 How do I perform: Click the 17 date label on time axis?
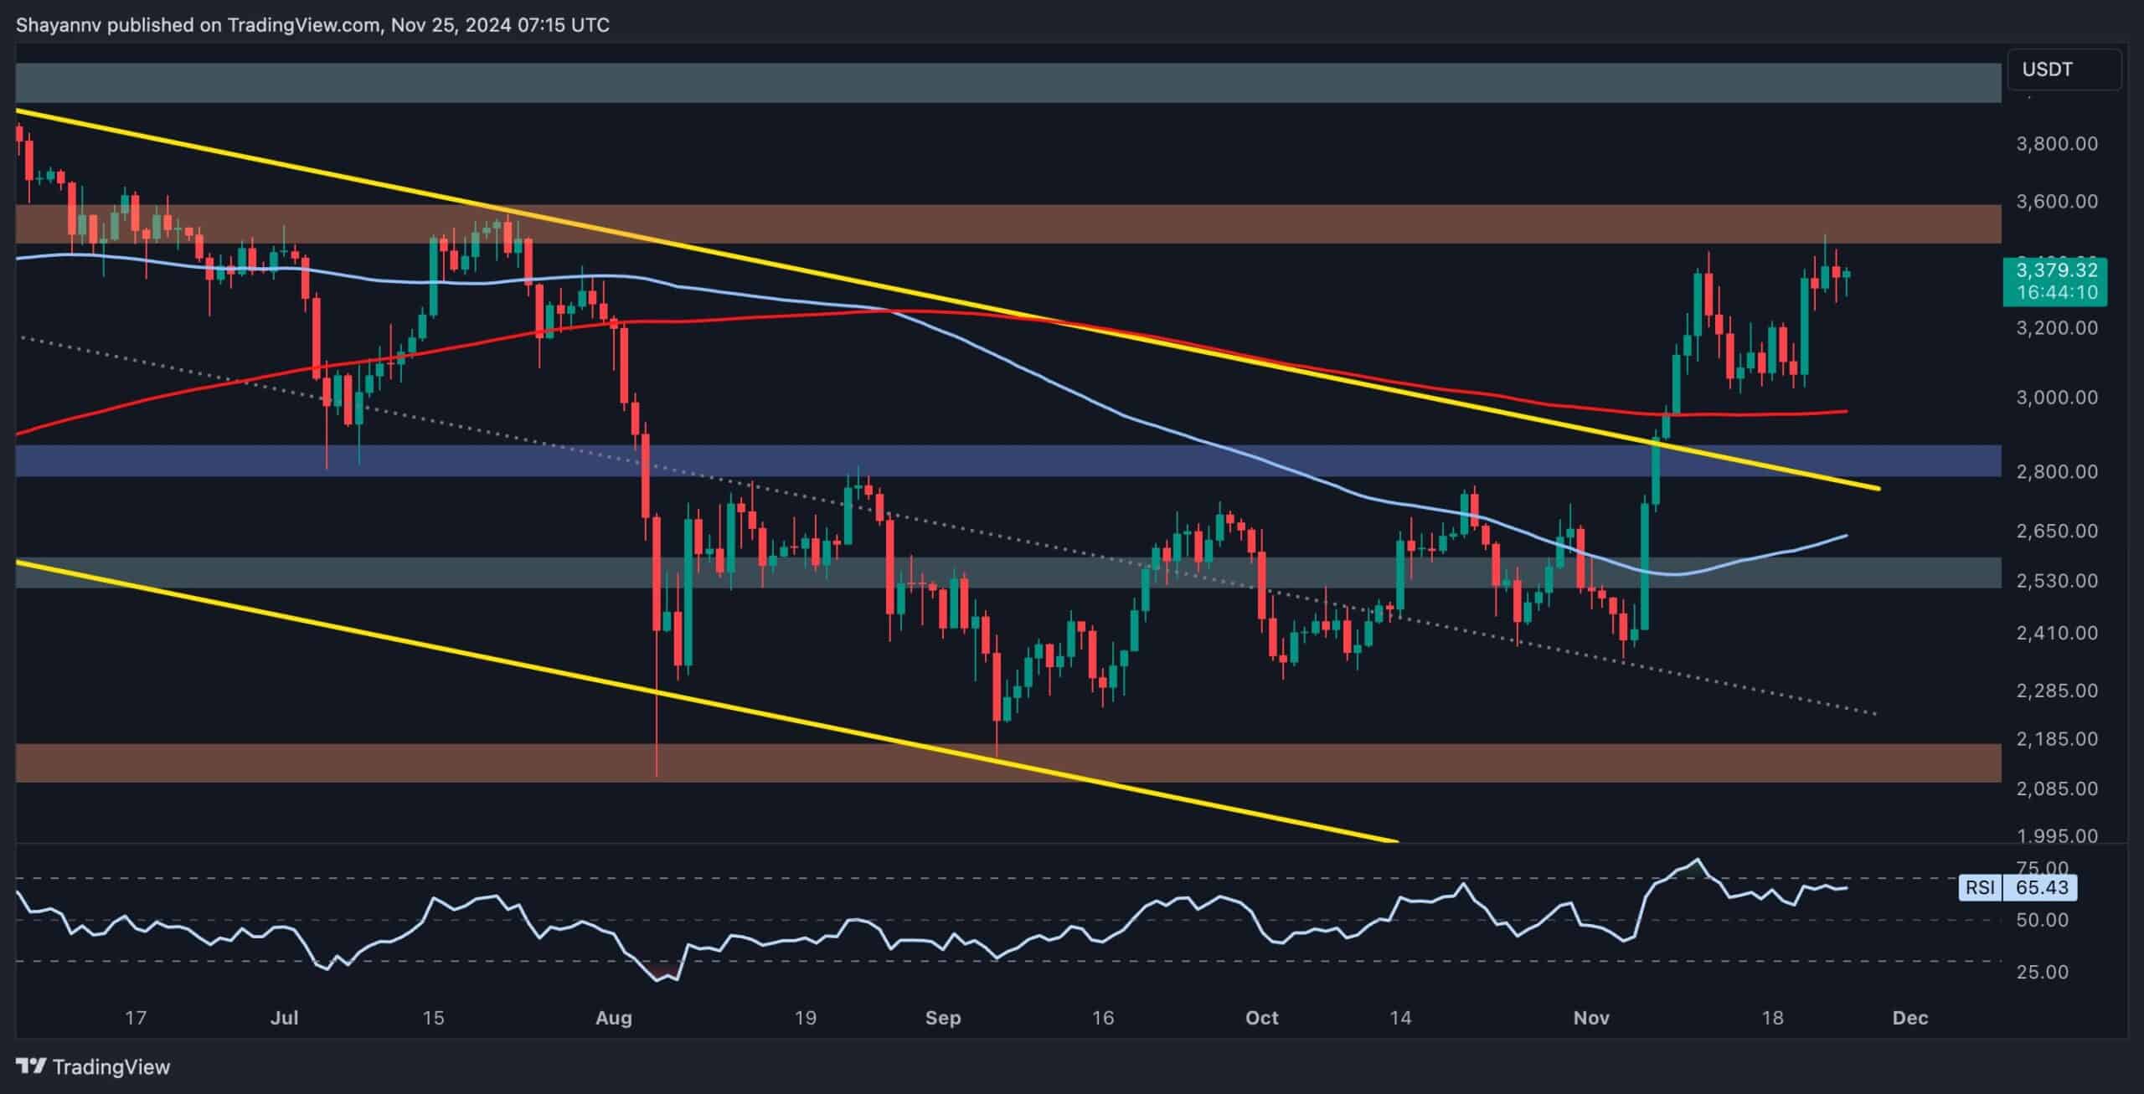(136, 1019)
